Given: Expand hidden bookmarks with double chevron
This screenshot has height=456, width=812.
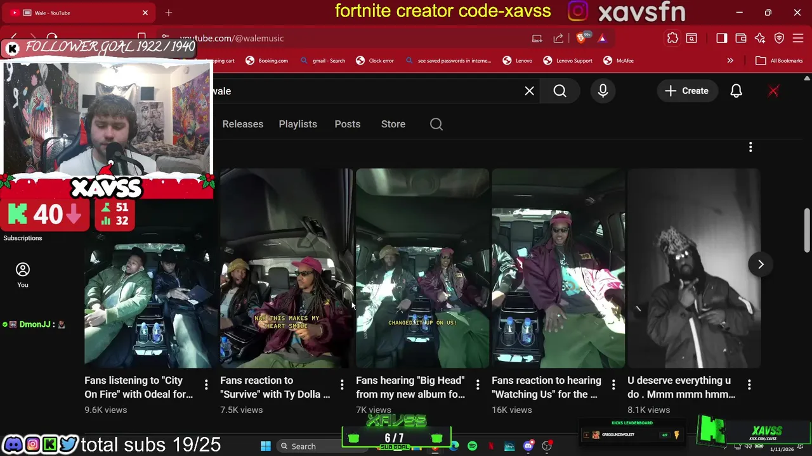Looking at the screenshot, I should click(730, 61).
